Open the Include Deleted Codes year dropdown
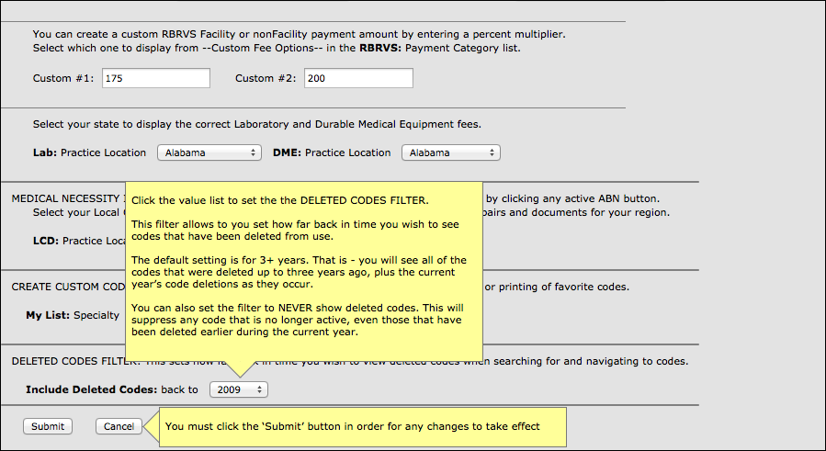Viewport: 826px width, 451px height. (x=239, y=389)
